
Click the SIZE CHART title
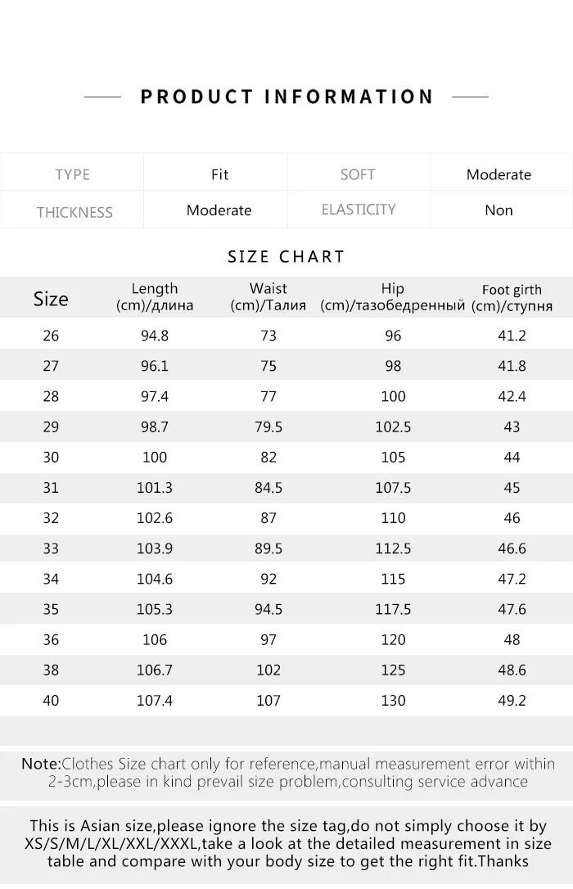286,256
